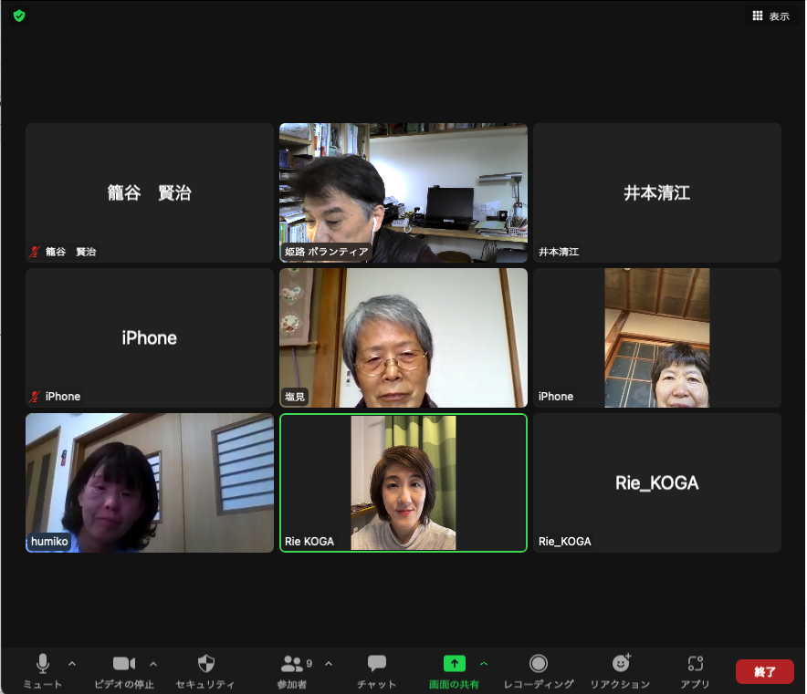Select the 籠谷 賢治 participant tile
Screen dimensions: 807x694
pyautogui.click(x=150, y=192)
